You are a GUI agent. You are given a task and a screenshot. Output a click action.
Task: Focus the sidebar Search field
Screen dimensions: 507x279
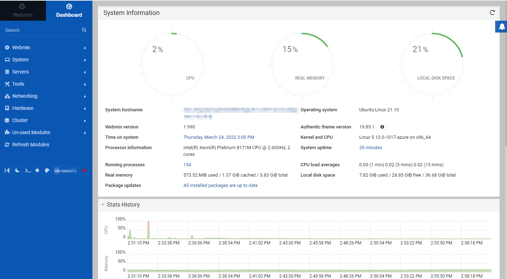[x=41, y=30]
